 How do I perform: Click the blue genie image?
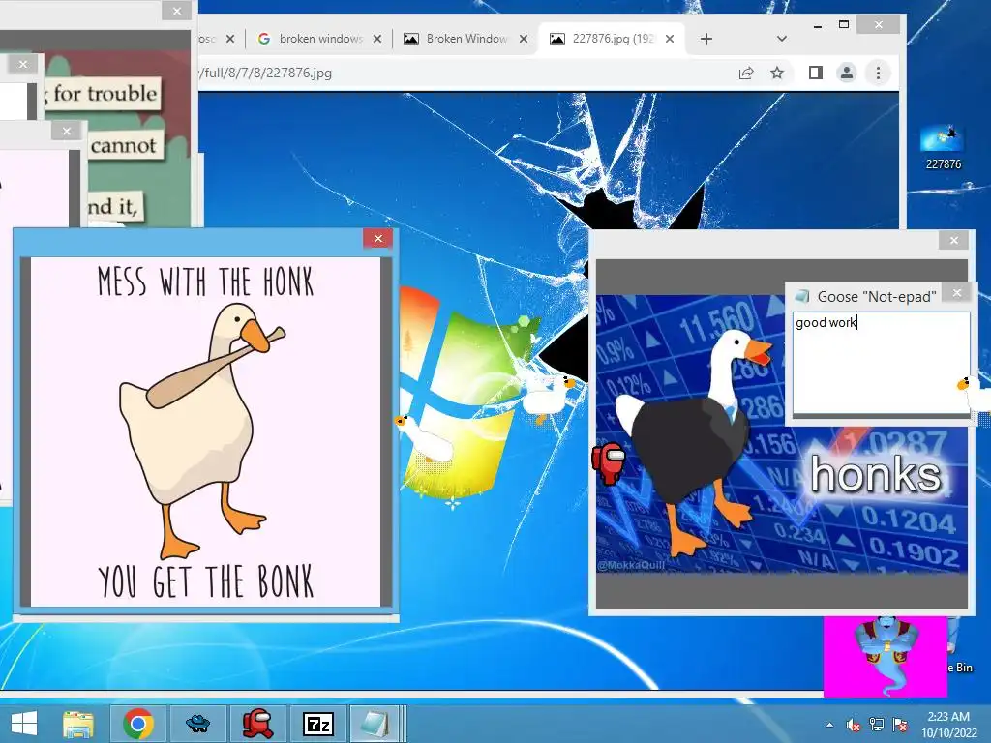(885, 657)
